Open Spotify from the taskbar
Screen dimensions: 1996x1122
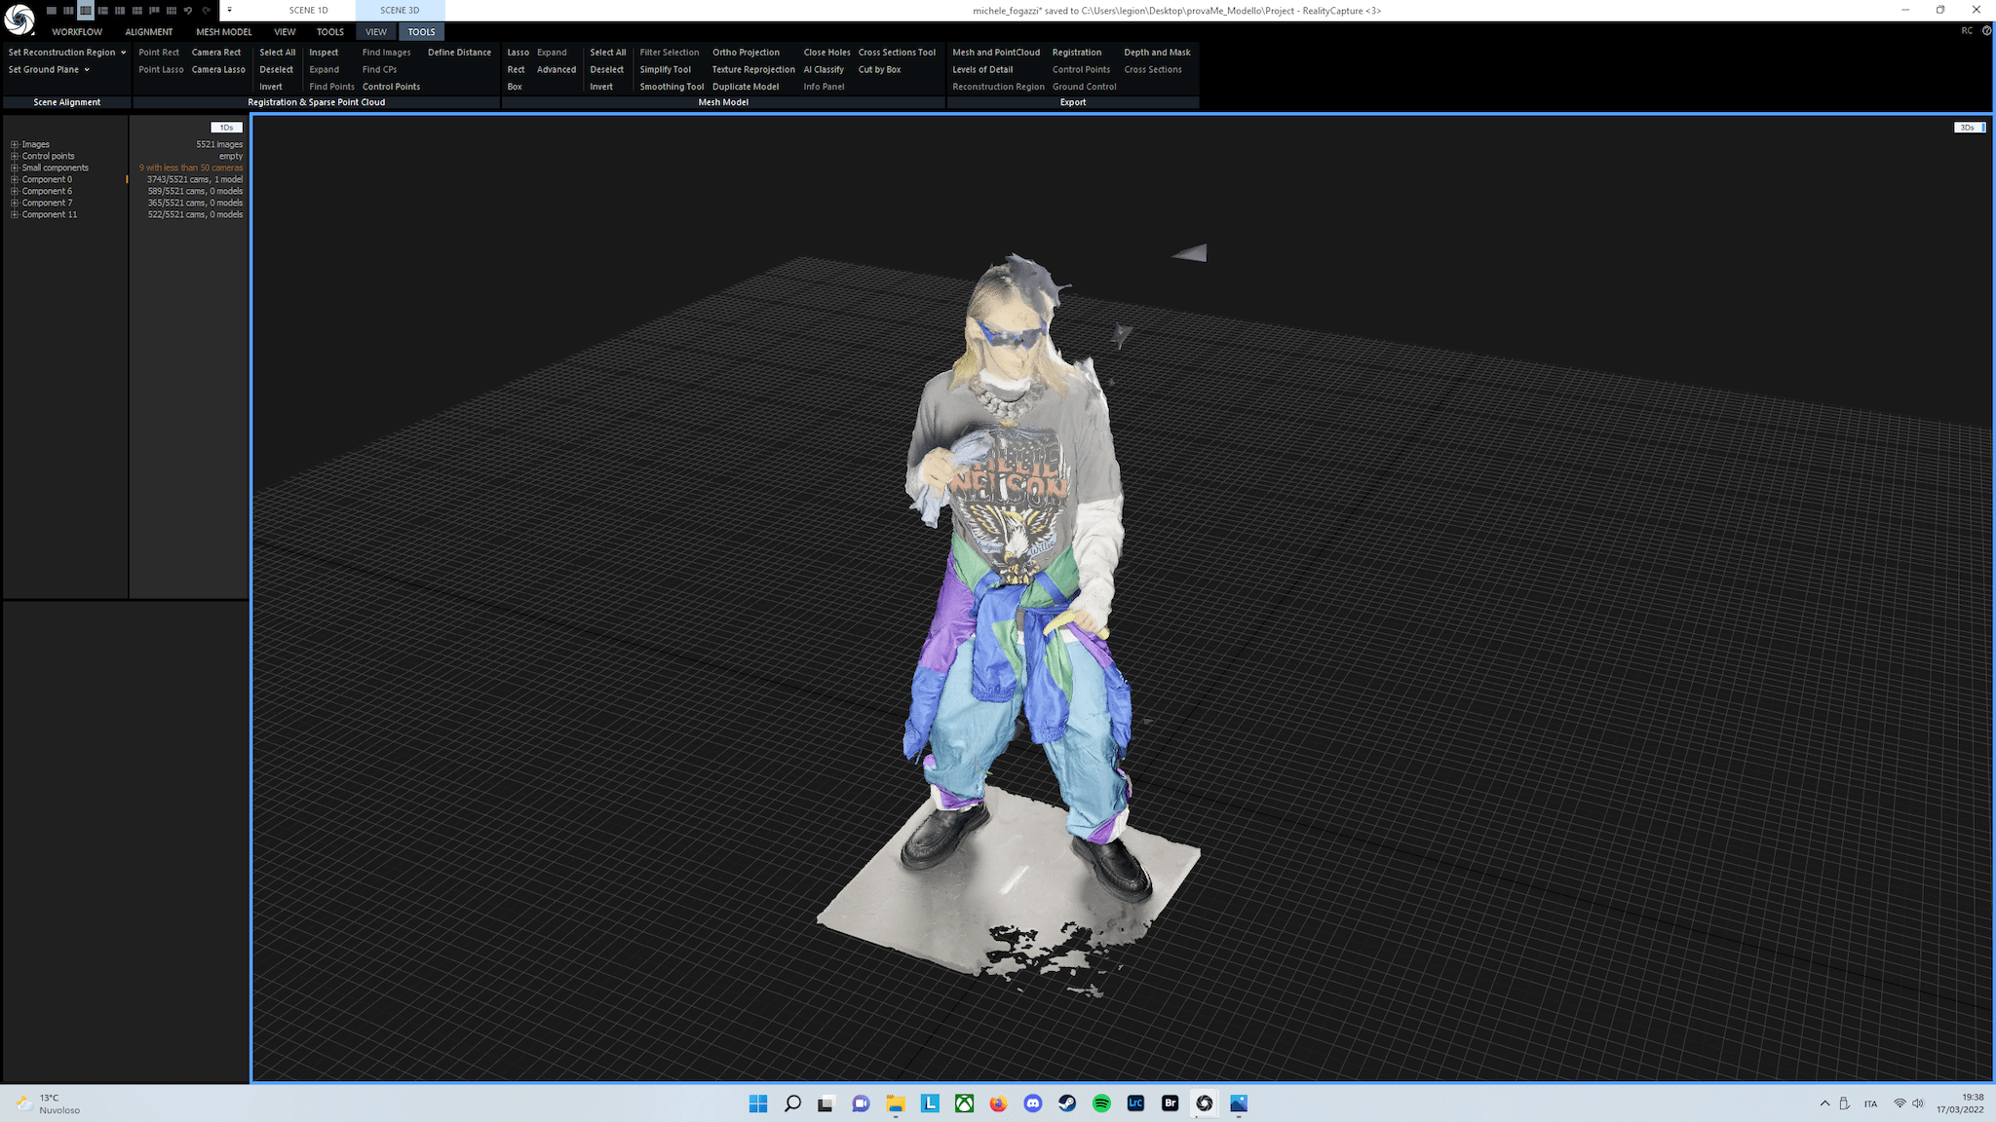[1101, 1103]
